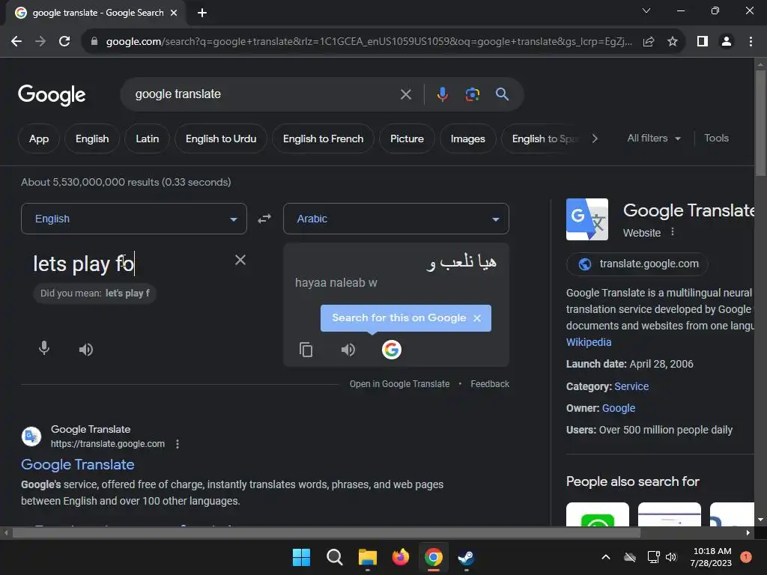
Task: Click the address bar URL
Action: point(369,42)
